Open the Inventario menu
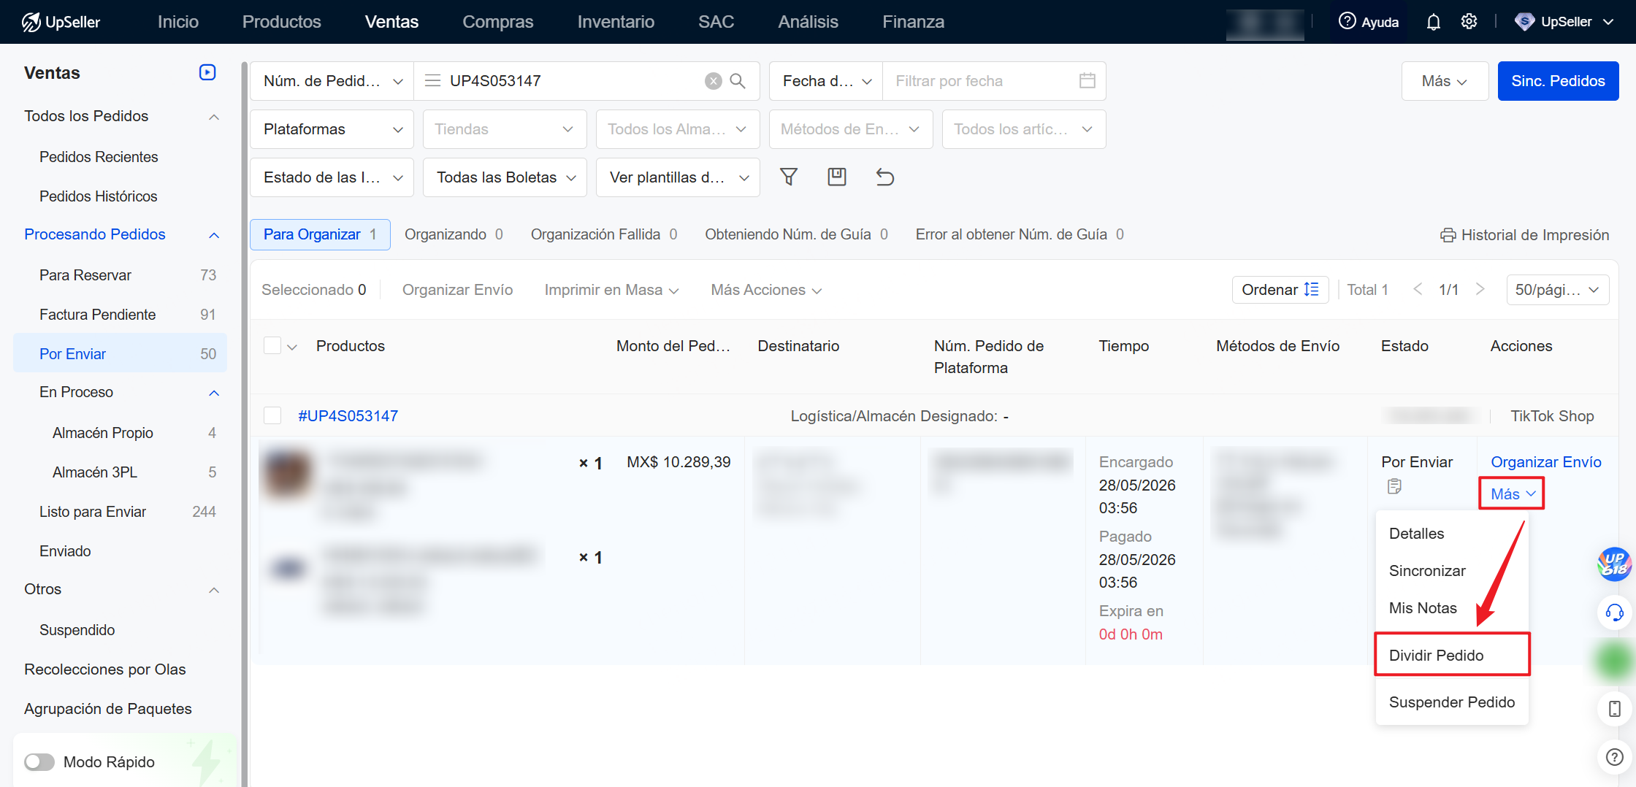The image size is (1636, 787). coord(616,22)
